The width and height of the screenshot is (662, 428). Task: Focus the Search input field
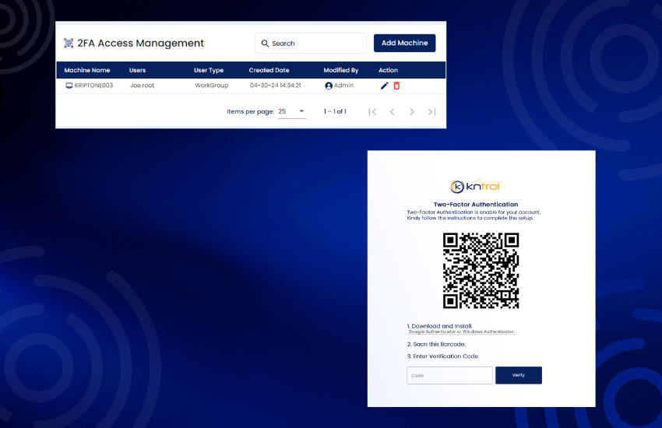coord(310,44)
